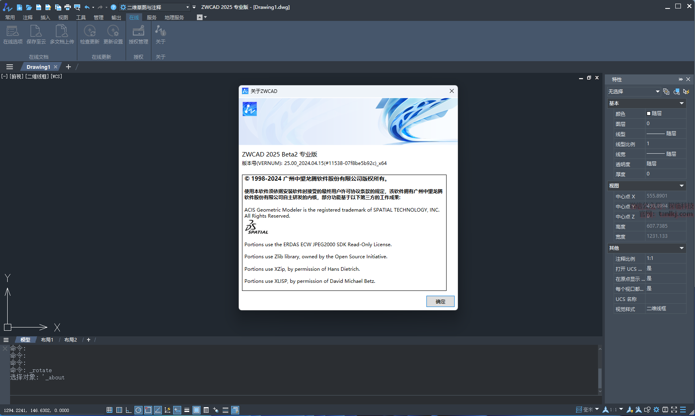Toggle ortho mode in status bar
Viewport: 695px width, 416px height.
(x=129, y=410)
